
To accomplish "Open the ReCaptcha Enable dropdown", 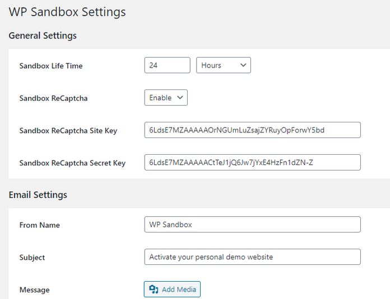I will (x=166, y=98).
